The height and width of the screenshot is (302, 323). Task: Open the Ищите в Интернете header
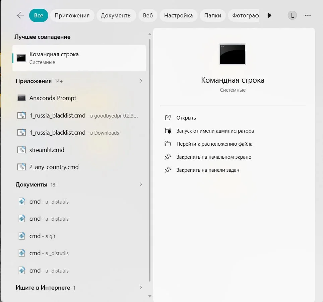pos(43,288)
